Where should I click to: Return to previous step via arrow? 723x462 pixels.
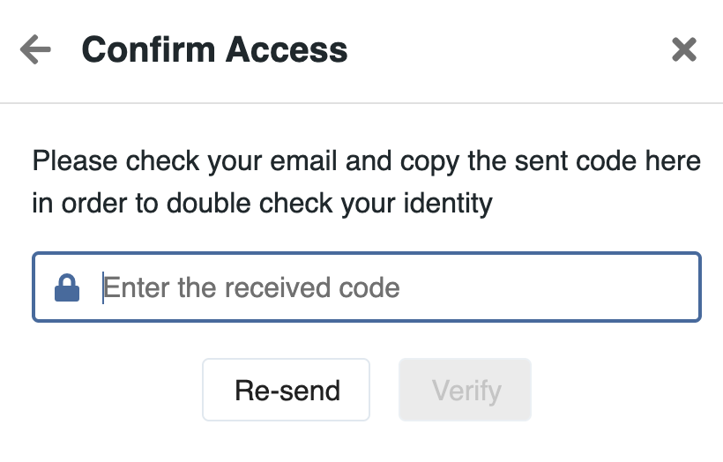click(x=35, y=50)
